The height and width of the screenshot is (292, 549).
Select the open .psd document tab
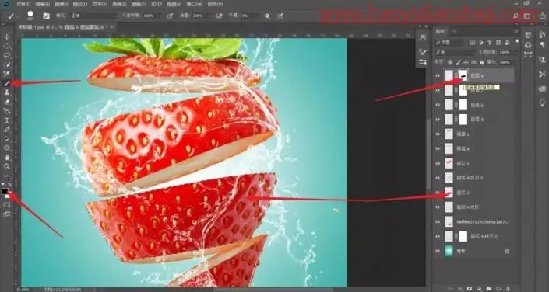click(x=65, y=27)
